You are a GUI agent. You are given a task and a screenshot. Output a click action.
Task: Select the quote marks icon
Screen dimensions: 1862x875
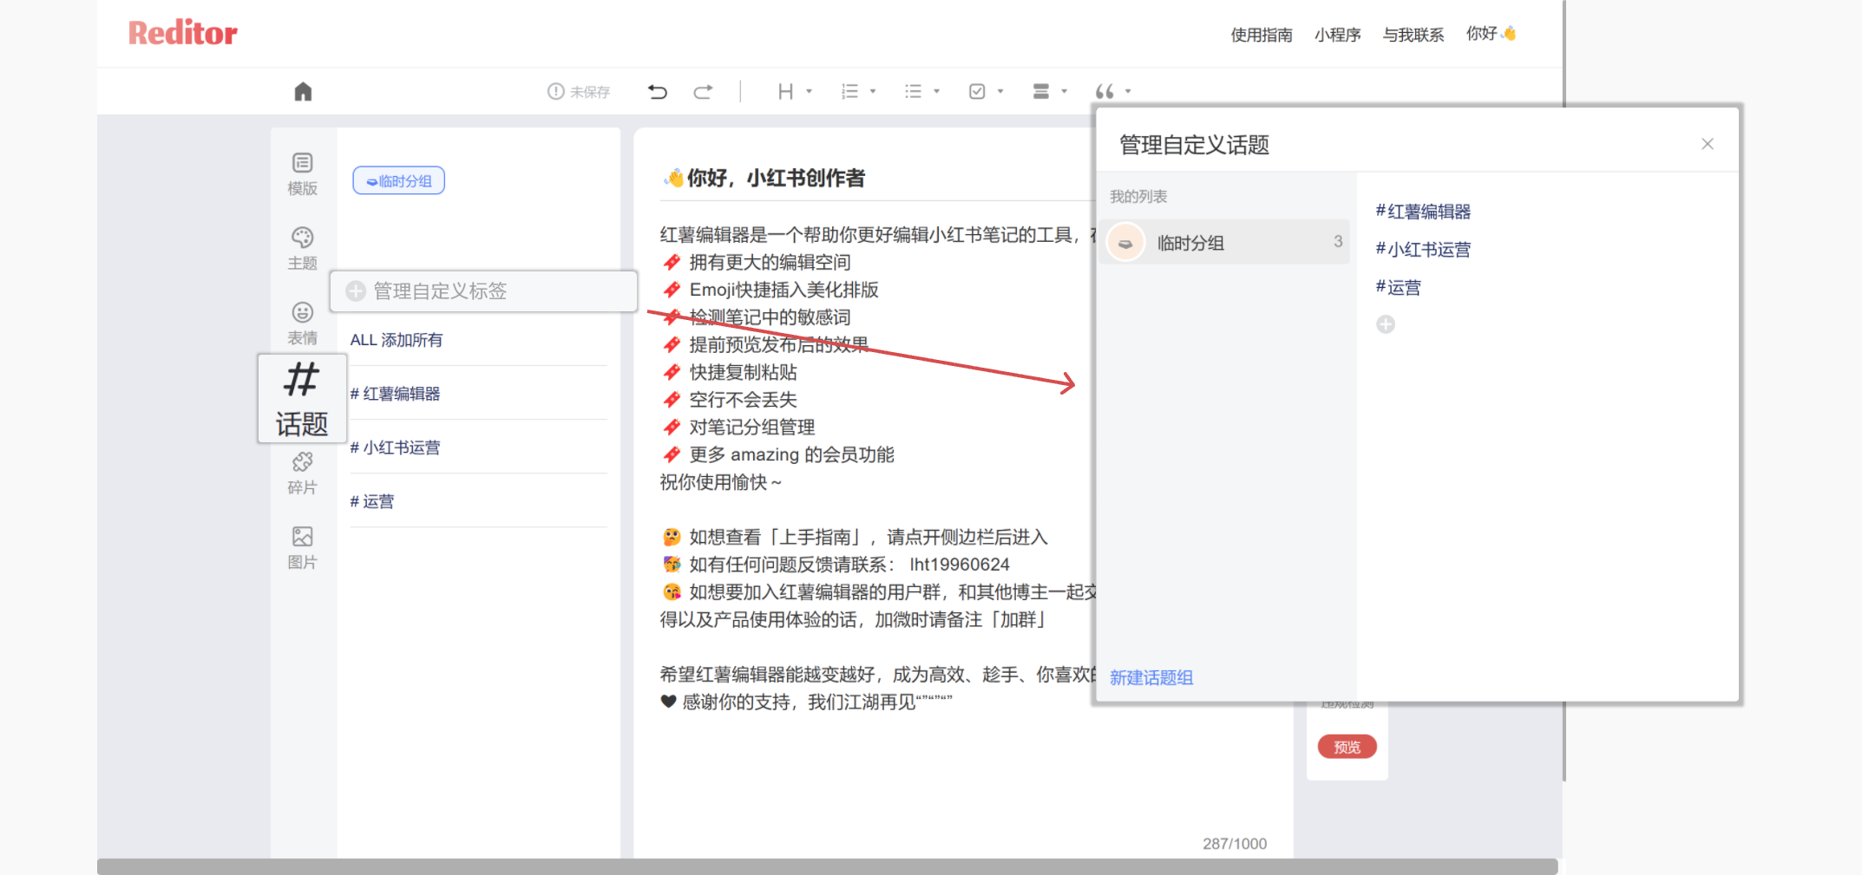coord(1105,91)
